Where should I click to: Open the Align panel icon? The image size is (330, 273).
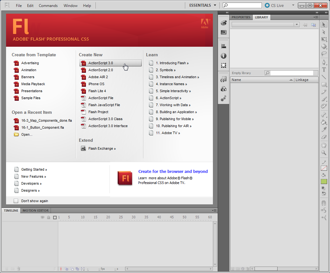223,46
